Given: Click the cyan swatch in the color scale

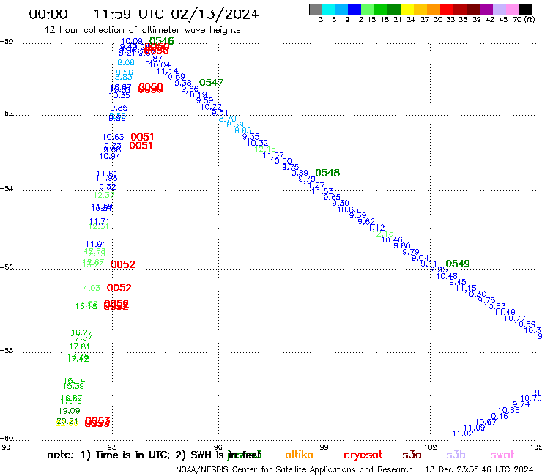Looking at the screenshot, I should (328, 10).
